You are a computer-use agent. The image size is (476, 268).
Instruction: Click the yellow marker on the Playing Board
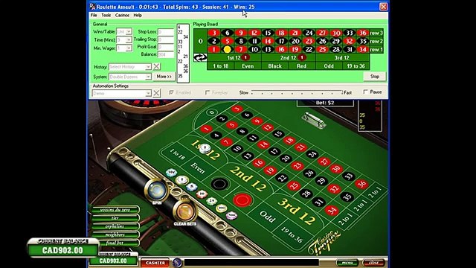coord(227,49)
